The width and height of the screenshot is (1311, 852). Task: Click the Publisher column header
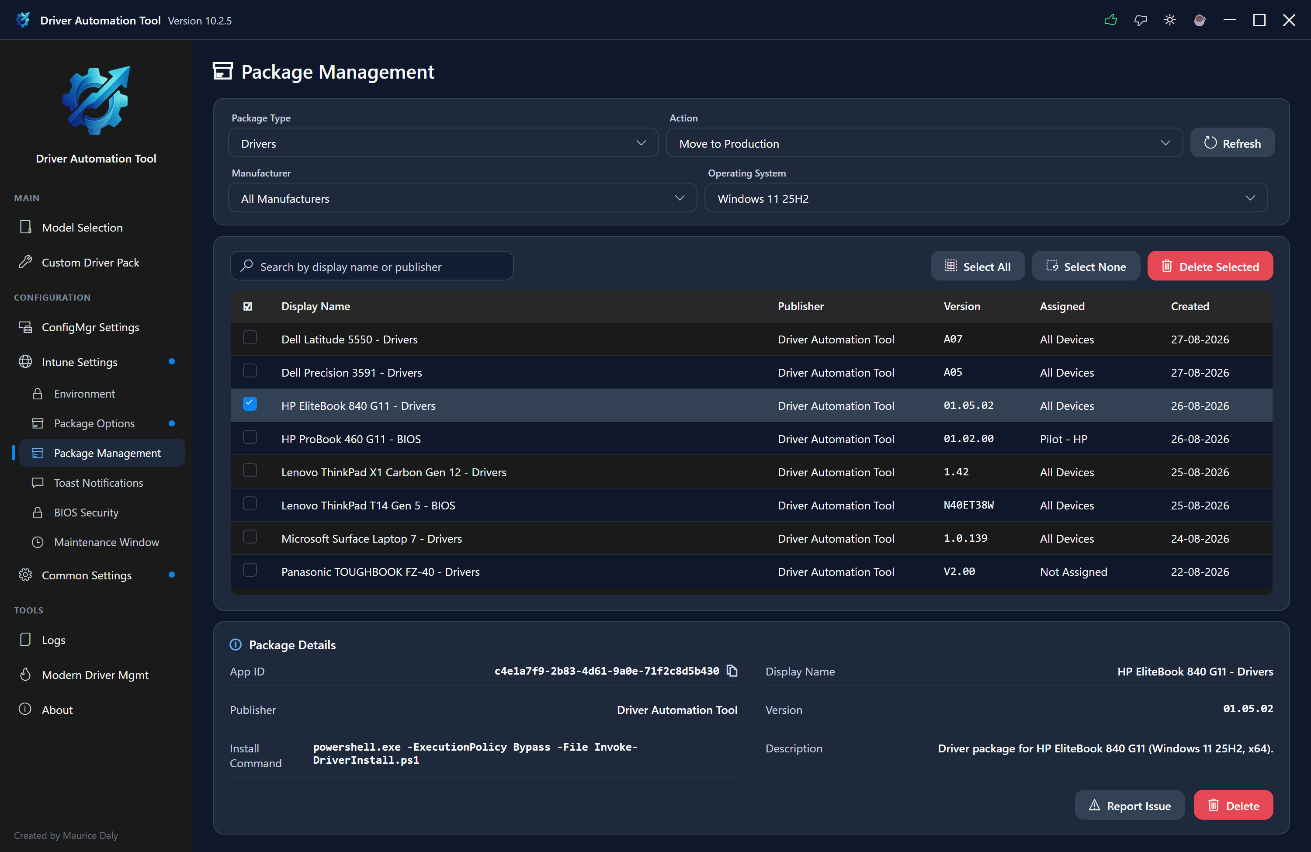coord(801,306)
